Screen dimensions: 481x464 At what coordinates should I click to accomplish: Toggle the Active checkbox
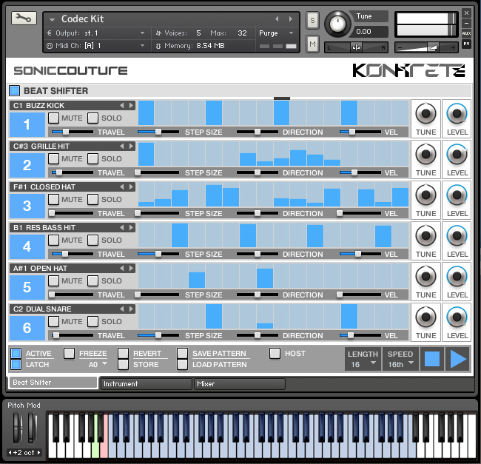(16, 353)
